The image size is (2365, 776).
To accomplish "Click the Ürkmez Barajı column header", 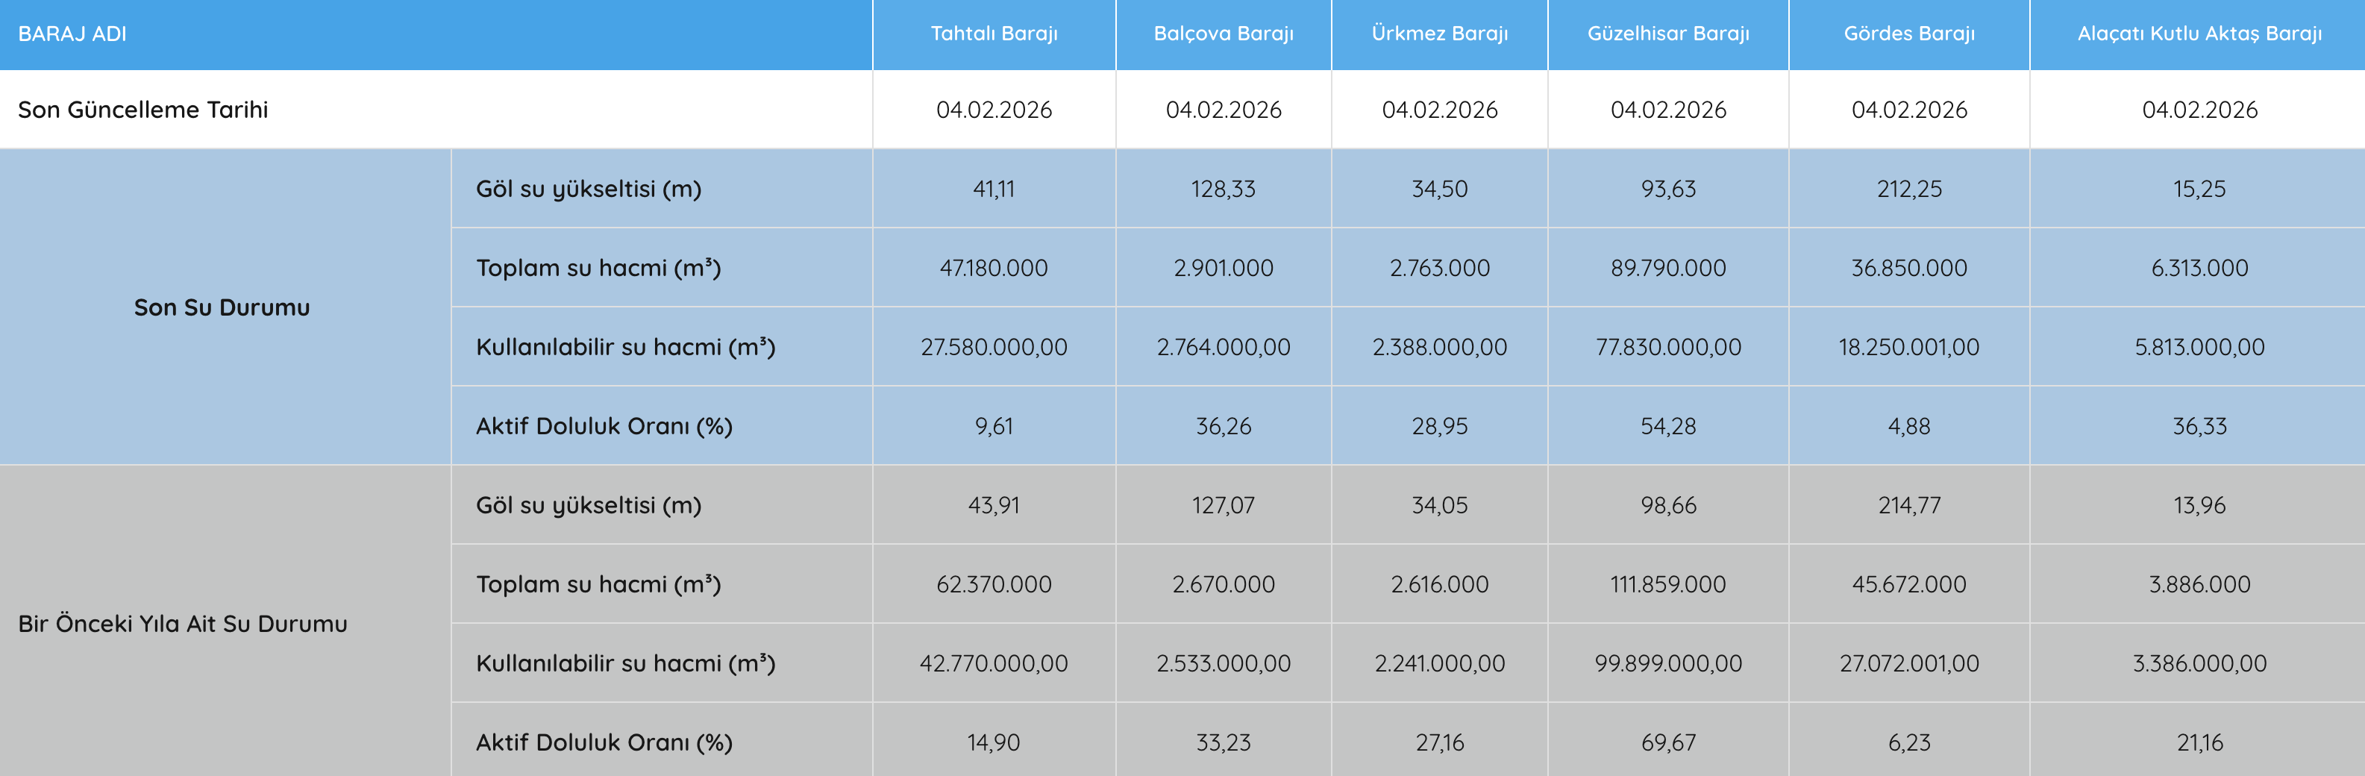I will point(1438,34).
